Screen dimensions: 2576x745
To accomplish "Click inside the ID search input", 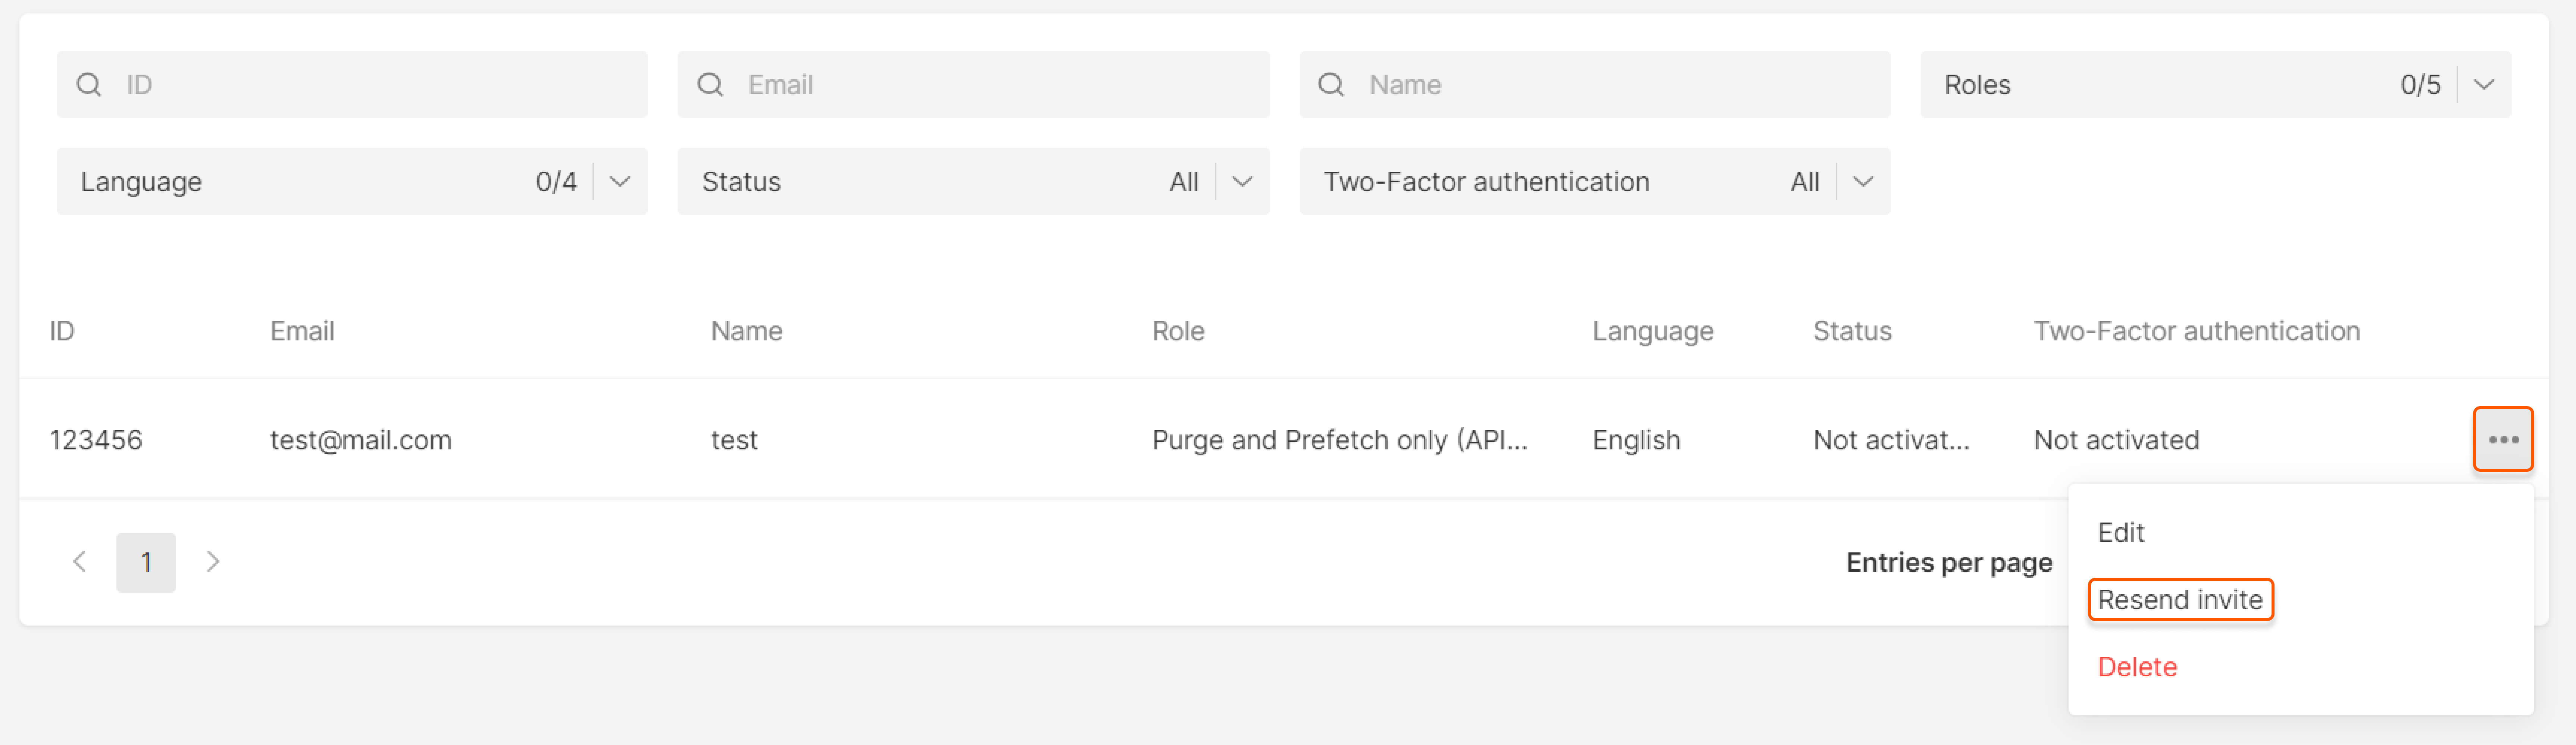I will click(x=350, y=84).
